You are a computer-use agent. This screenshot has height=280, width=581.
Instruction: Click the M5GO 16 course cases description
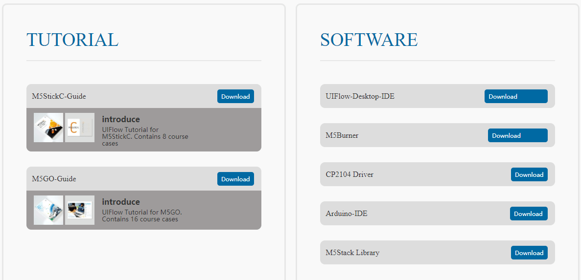[142, 215]
